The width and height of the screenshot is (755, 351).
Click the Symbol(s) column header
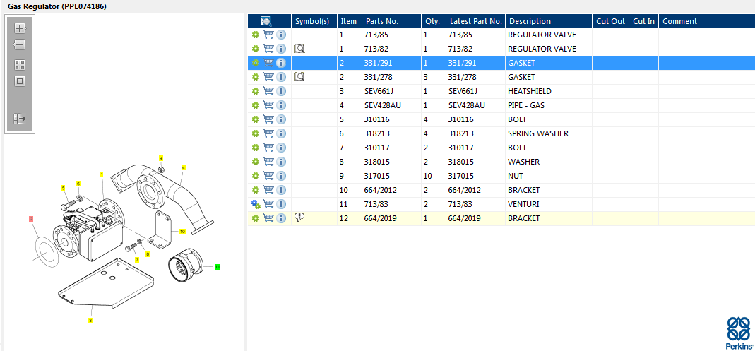312,21
